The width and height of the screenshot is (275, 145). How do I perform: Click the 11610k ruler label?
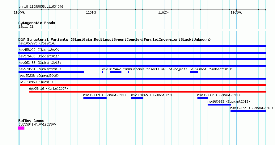point(91,12)
